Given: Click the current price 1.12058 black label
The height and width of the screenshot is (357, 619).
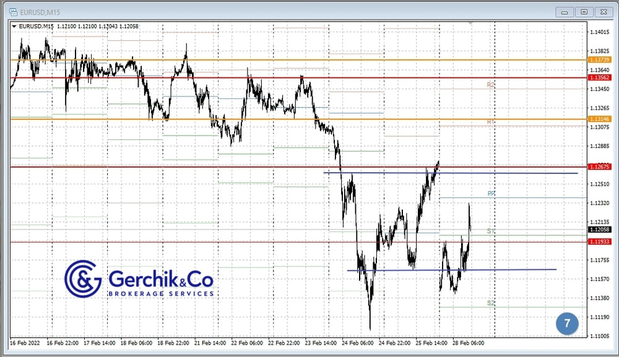Looking at the screenshot, I should point(599,230).
